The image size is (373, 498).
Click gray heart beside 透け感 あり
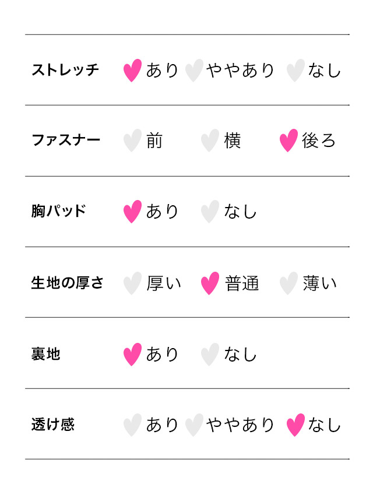click(132, 425)
